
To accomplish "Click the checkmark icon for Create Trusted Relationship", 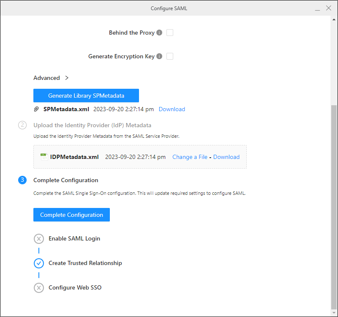I will click(38, 263).
